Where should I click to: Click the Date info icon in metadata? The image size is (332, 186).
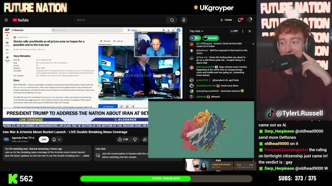click(x=18, y=60)
